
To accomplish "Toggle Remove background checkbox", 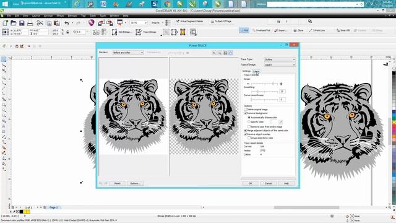I will tap(245, 113).
